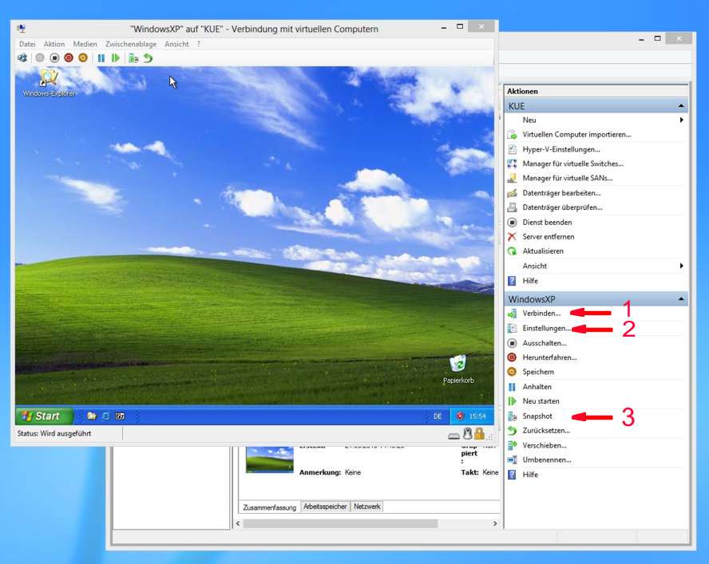Select the Papierkorb icon on XP desktop
Image resolution: width=709 pixels, height=564 pixels.
tap(458, 369)
